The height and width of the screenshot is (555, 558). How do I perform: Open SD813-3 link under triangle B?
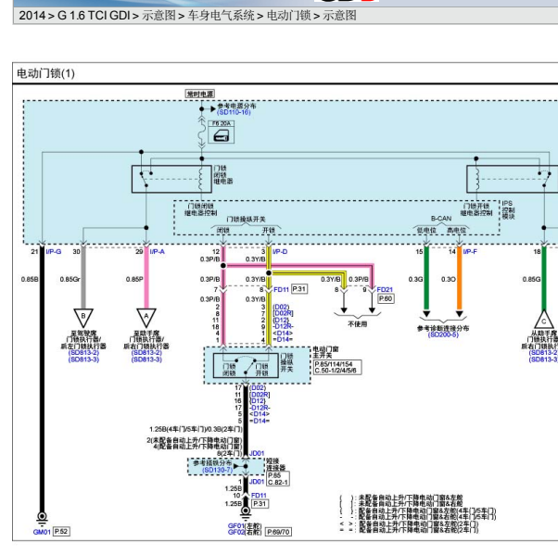83,359
